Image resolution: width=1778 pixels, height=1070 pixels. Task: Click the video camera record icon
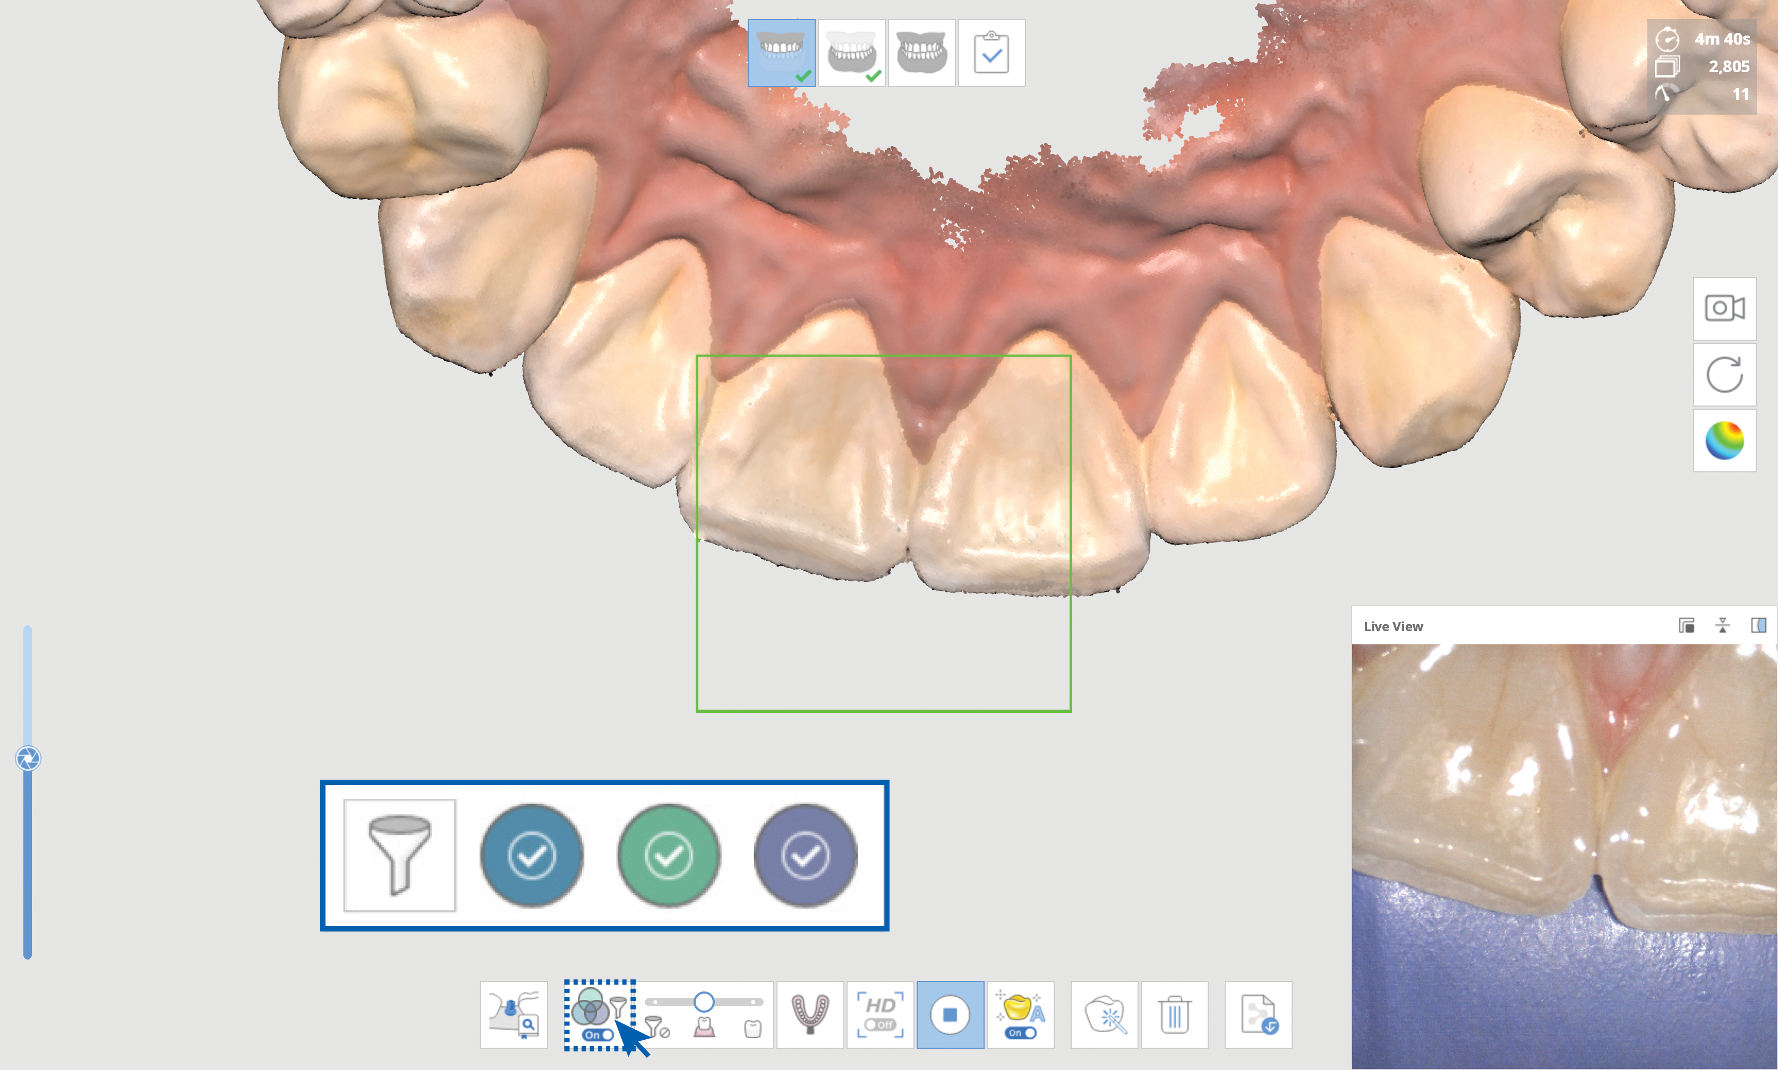click(1724, 308)
